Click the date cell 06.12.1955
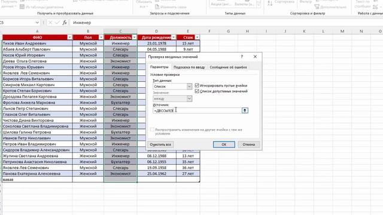Screen dimensions: 383x215 pyautogui.click(x=157, y=162)
